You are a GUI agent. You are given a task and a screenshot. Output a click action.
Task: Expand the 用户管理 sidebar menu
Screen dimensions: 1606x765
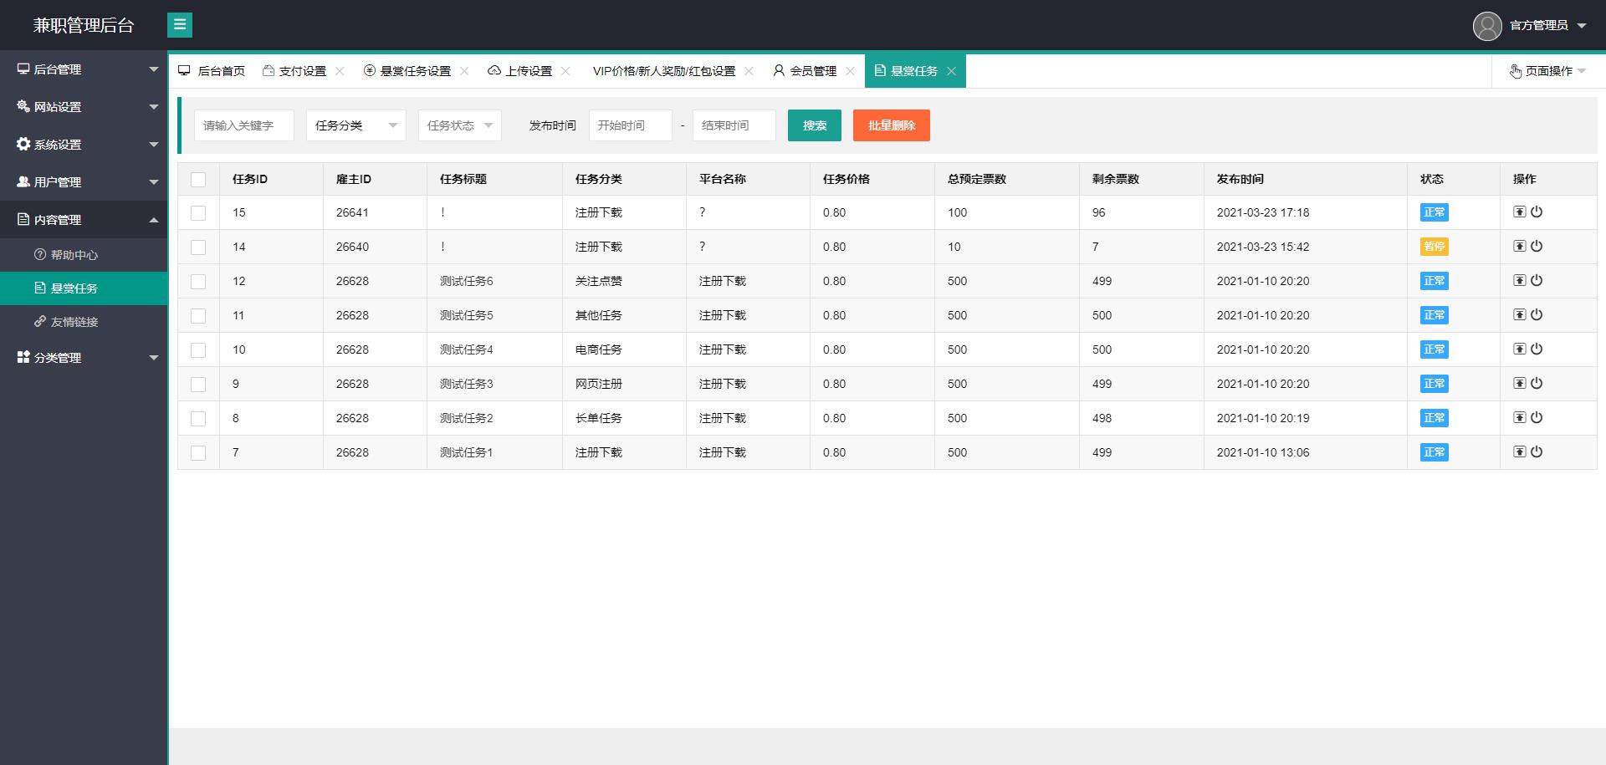[x=84, y=182]
